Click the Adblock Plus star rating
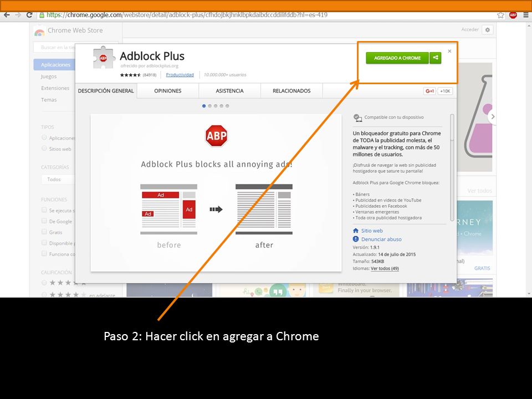The width and height of the screenshot is (532, 399). [130, 75]
